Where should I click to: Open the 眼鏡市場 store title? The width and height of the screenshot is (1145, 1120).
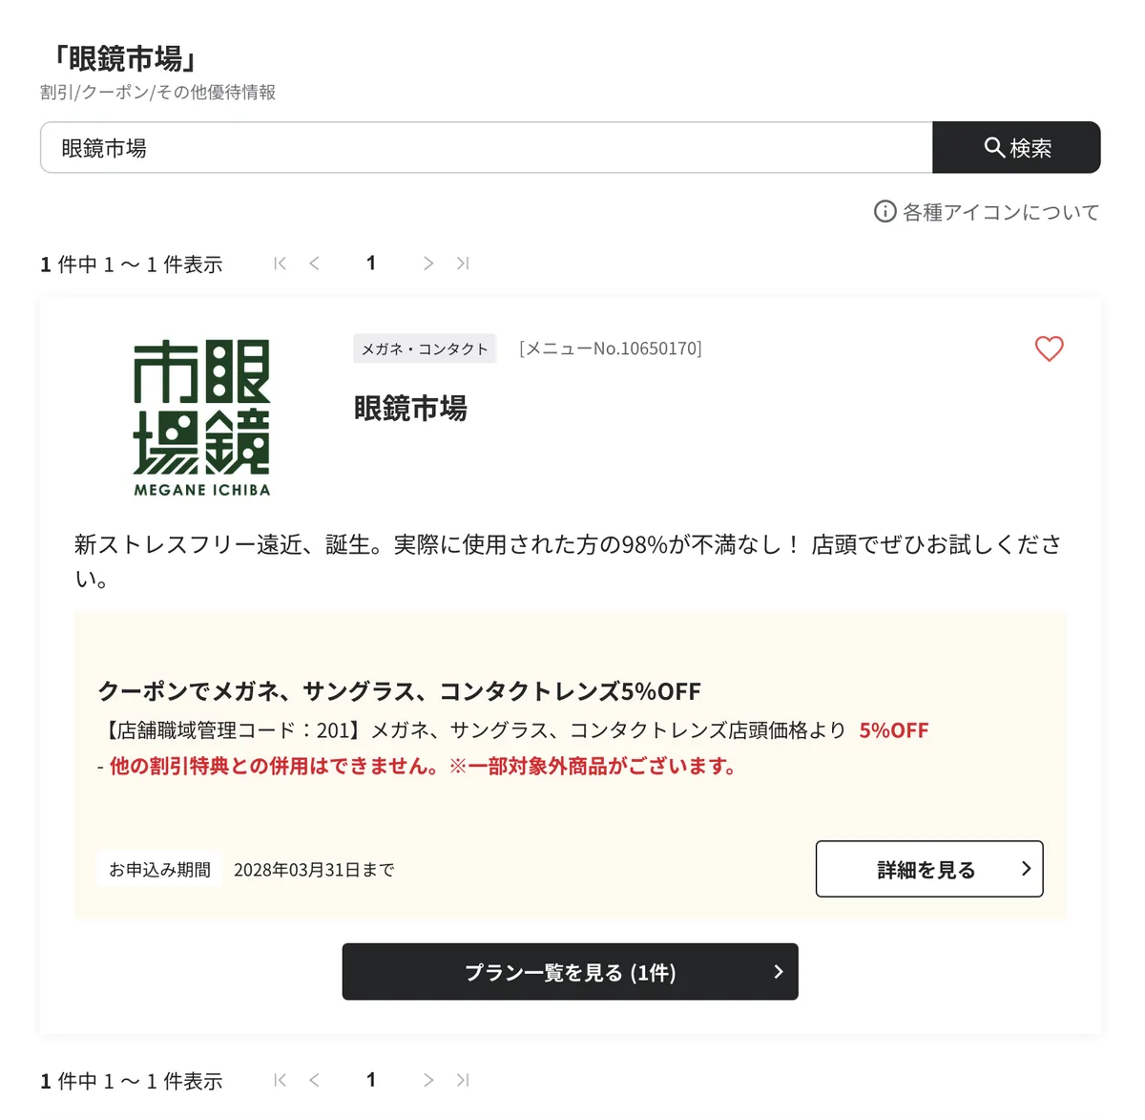pyautogui.click(x=410, y=409)
